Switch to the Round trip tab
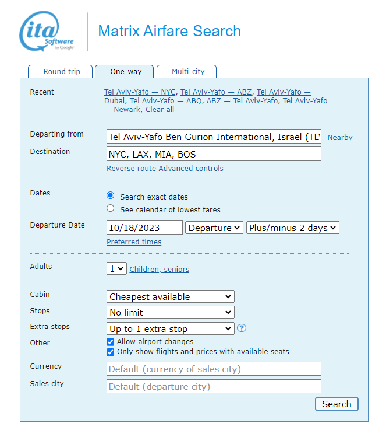The image size is (379, 437). [62, 72]
